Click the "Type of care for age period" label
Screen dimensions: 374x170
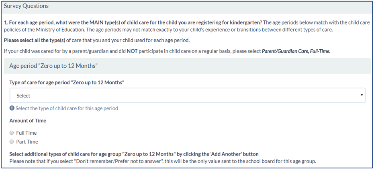coord(67,83)
